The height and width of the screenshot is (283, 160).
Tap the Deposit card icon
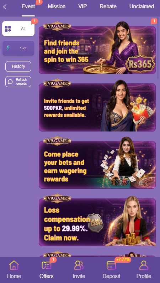click(x=111, y=265)
